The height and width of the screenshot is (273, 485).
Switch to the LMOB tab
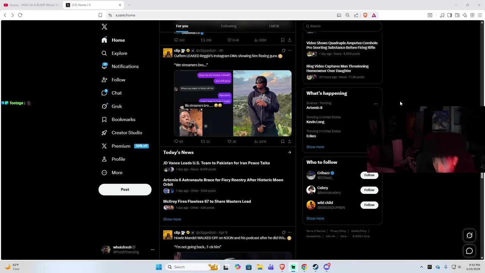274,26
